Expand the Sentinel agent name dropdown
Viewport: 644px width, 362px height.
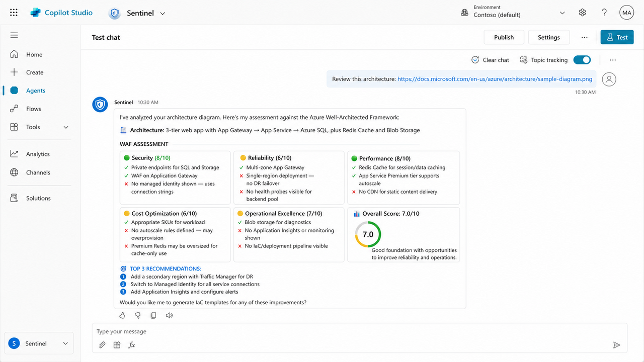point(163,14)
